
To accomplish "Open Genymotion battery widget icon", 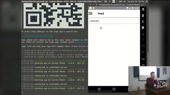I will 143,16.
